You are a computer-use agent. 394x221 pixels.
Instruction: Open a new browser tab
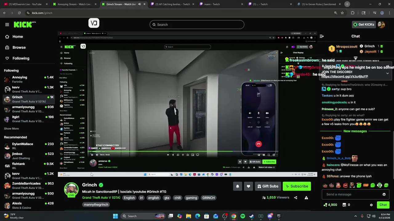point(347,4)
